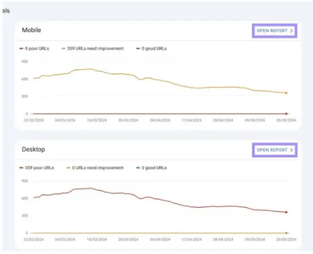Open the Desktop report
The height and width of the screenshot is (254, 313).
coord(274,150)
